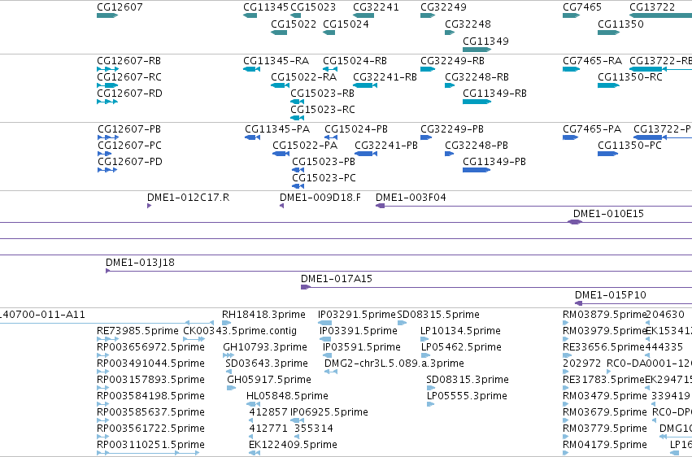The image size is (692, 457).
Task: Click gene CG32241 in the top track
Action: point(363,15)
